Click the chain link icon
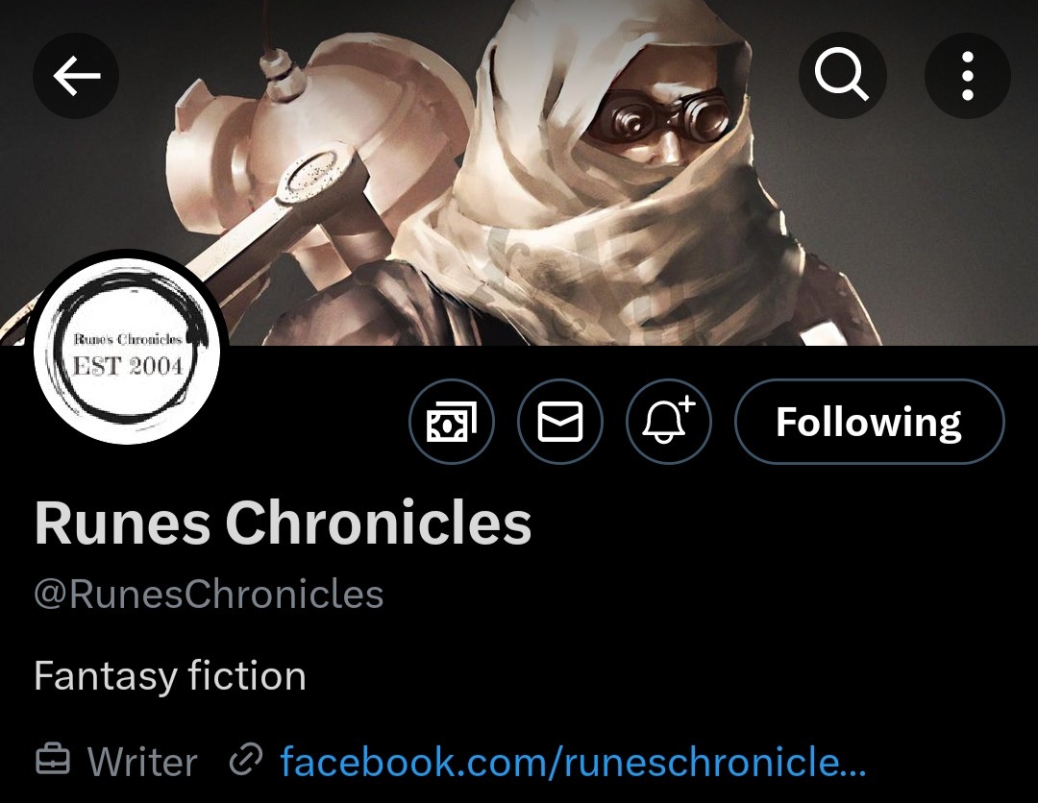 click(x=246, y=760)
